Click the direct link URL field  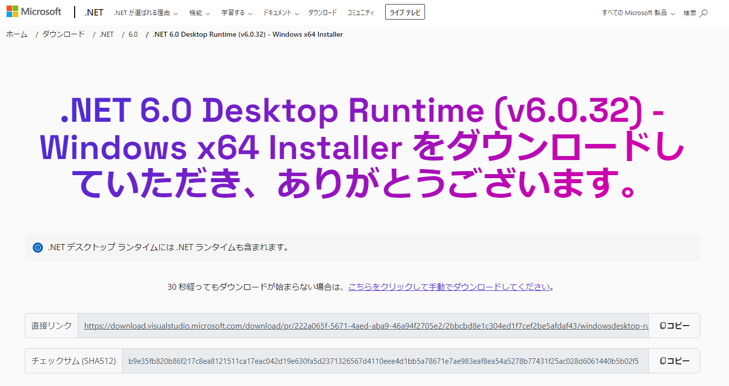(363, 326)
